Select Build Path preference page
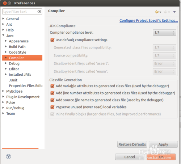 (x=17, y=47)
